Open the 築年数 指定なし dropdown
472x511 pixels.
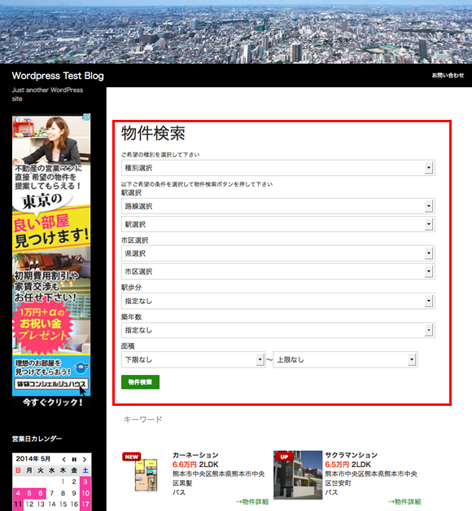tap(278, 330)
